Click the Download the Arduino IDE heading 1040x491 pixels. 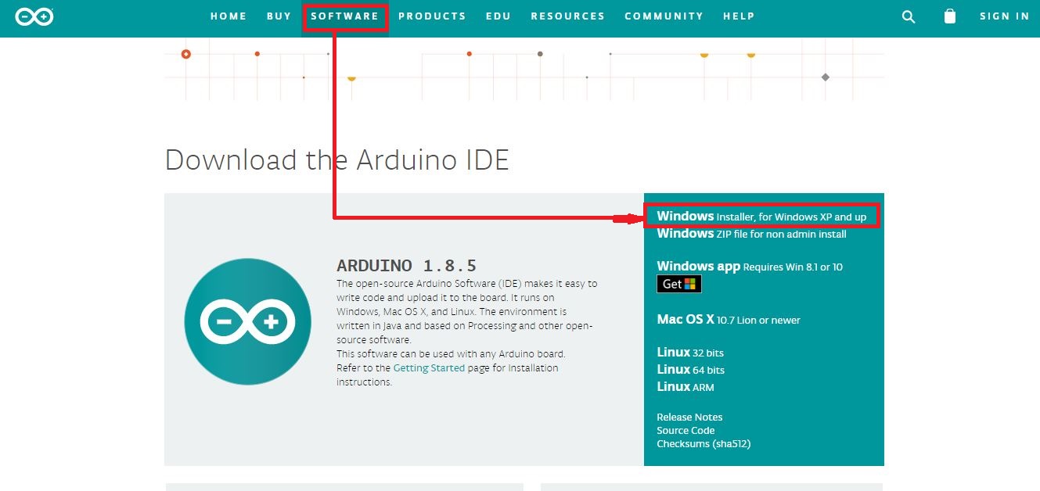[x=337, y=159]
